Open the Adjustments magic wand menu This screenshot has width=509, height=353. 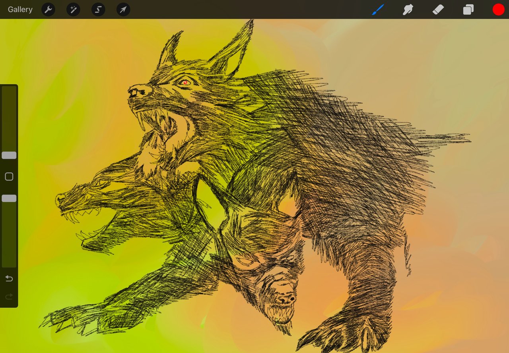click(73, 10)
